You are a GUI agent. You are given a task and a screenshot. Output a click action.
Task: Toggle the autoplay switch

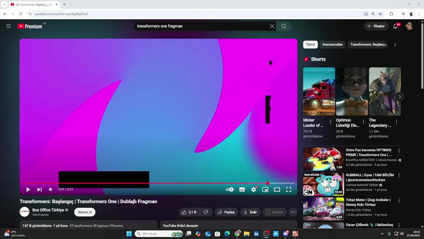tap(230, 190)
